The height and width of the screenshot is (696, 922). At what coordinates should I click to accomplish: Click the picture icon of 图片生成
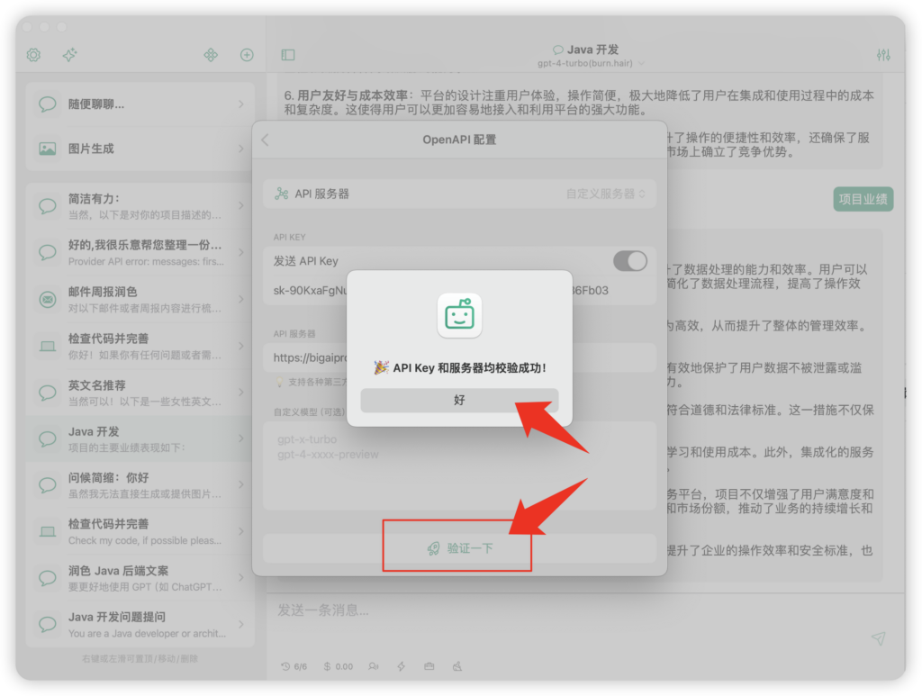click(x=47, y=149)
